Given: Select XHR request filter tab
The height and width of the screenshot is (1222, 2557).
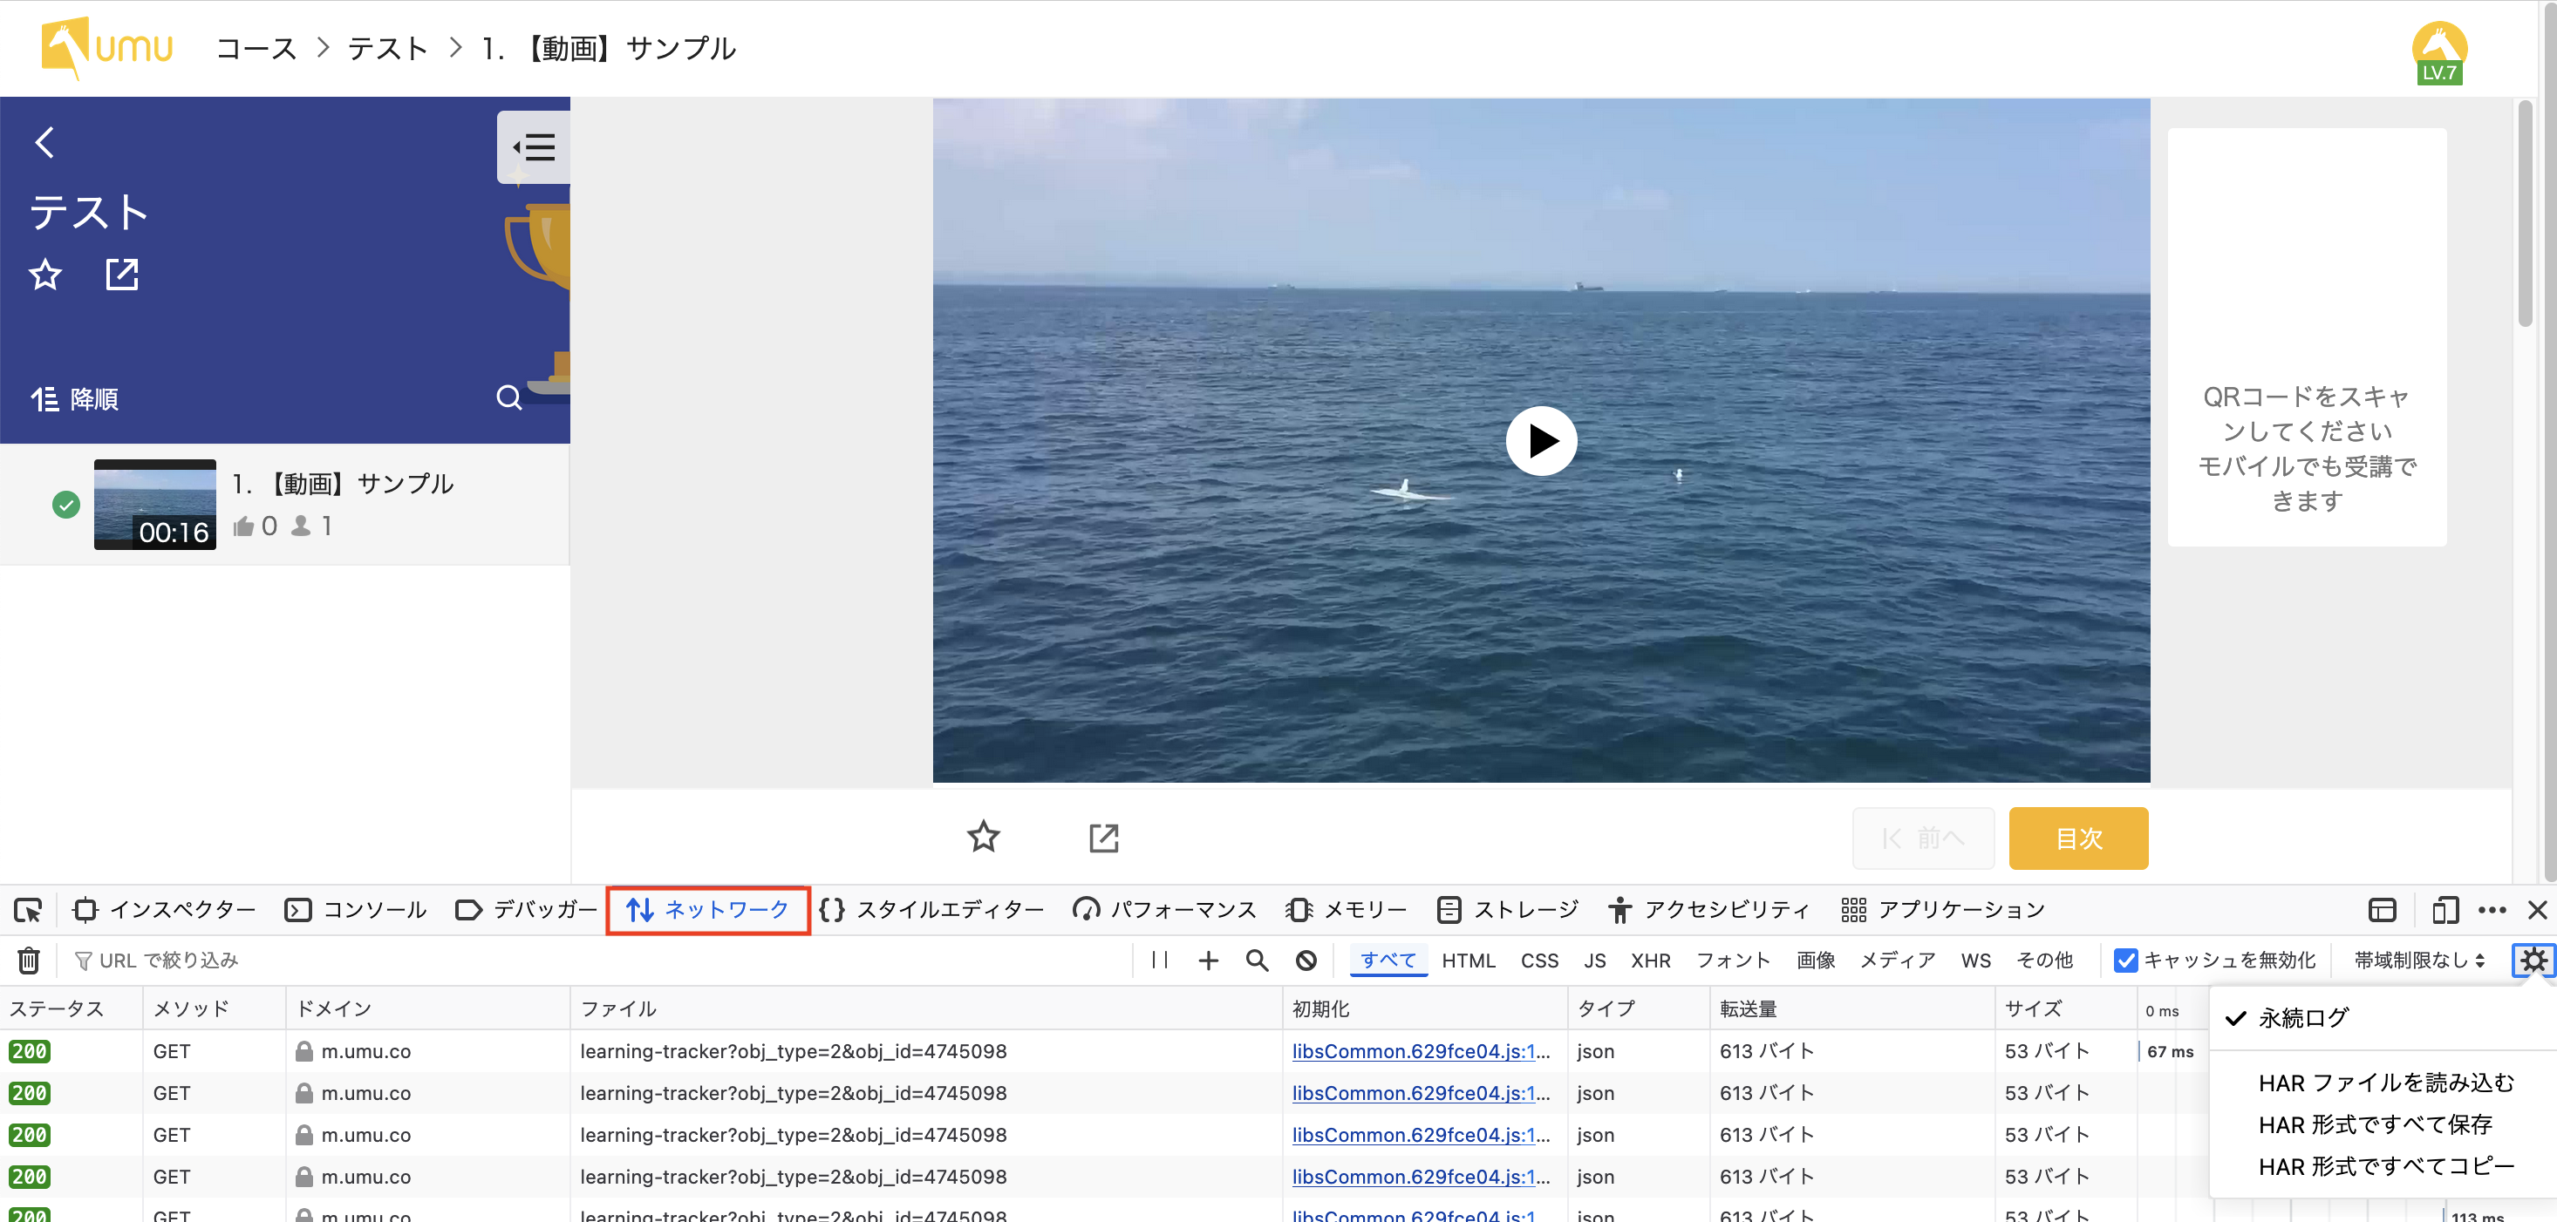Looking at the screenshot, I should click(1650, 959).
